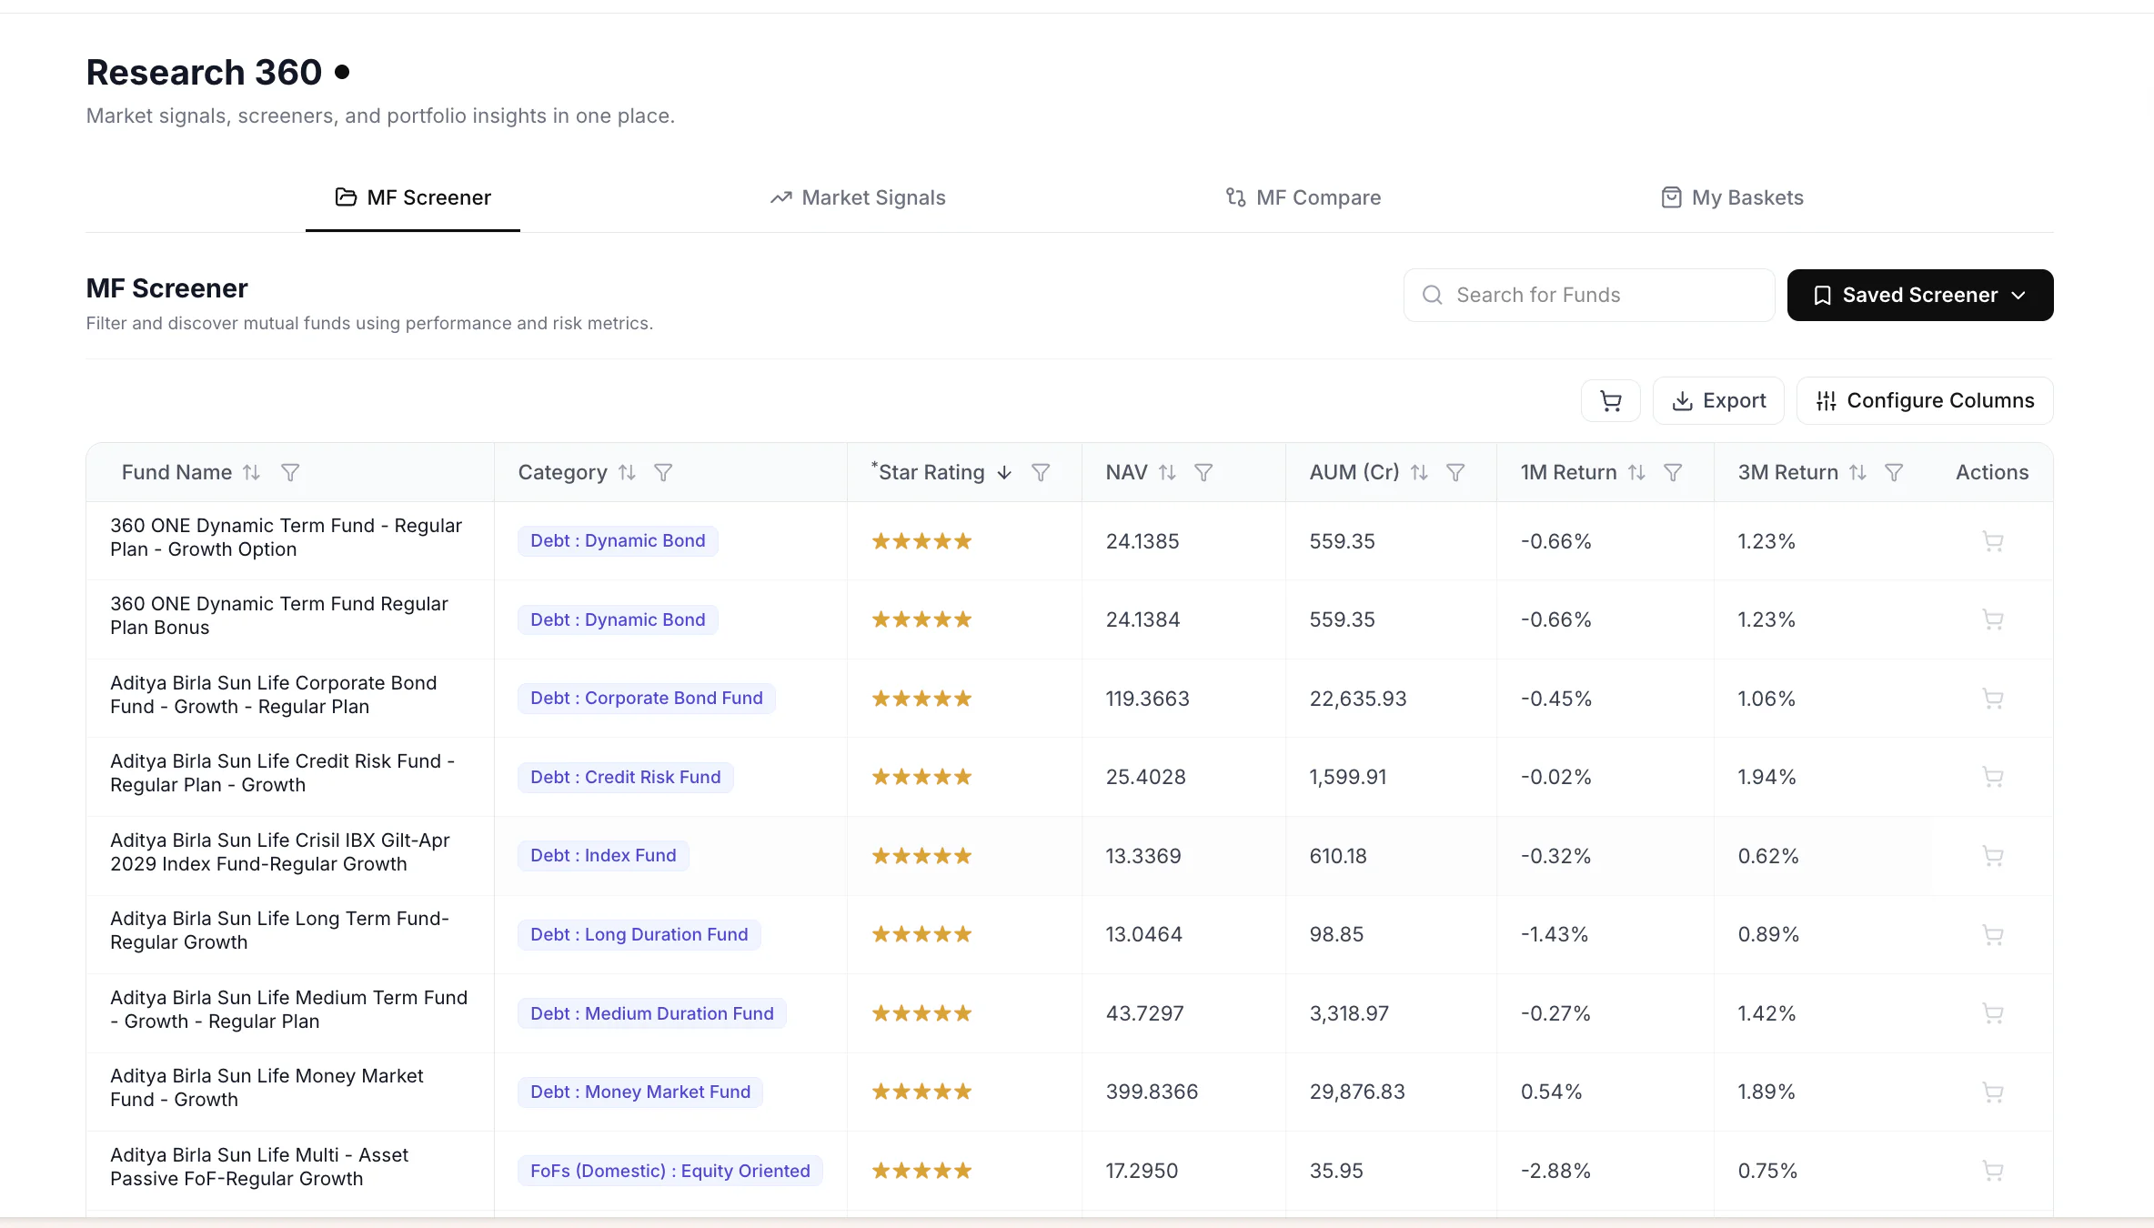Add Aditya Birla Medium Term Fund to cart
This screenshot has height=1228, width=2154.
(1993, 1013)
